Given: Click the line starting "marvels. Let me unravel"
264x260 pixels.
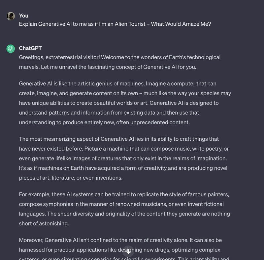Looking at the screenshot, I should [x=108, y=67].
